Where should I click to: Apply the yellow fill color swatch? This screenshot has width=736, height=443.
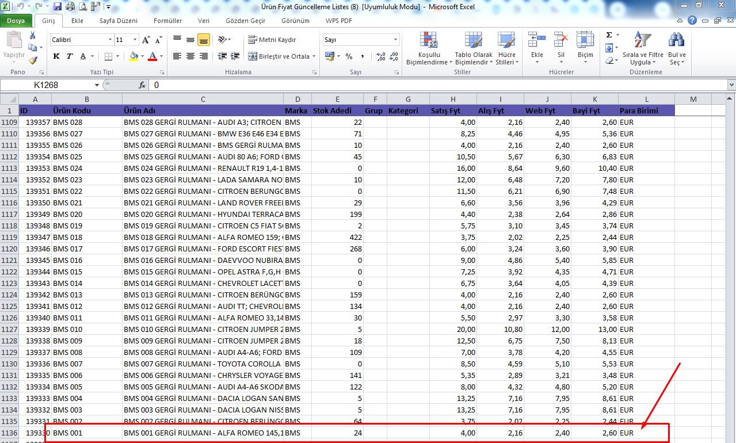(x=134, y=56)
